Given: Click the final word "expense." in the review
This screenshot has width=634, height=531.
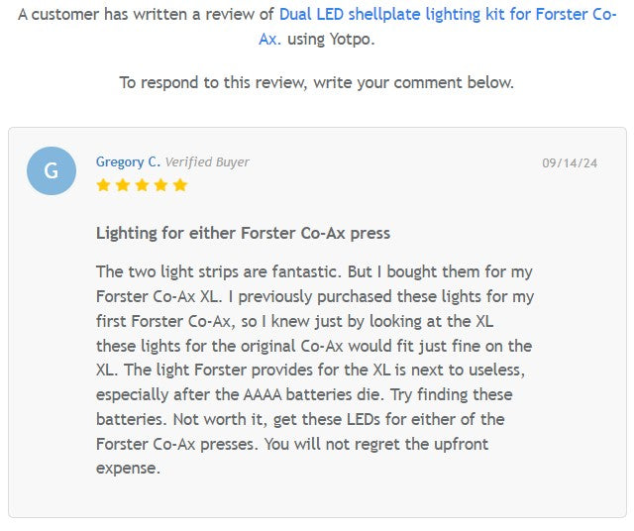Looking at the screenshot, I should tap(128, 469).
